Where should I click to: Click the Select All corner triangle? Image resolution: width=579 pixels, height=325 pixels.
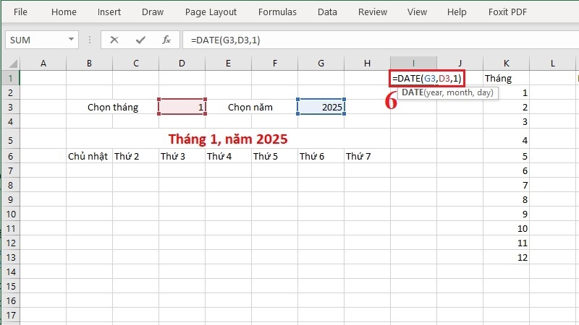pos(12,64)
